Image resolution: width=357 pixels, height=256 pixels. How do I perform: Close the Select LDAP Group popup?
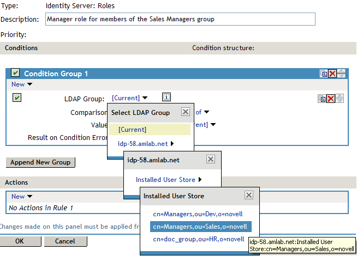click(185, 112)
